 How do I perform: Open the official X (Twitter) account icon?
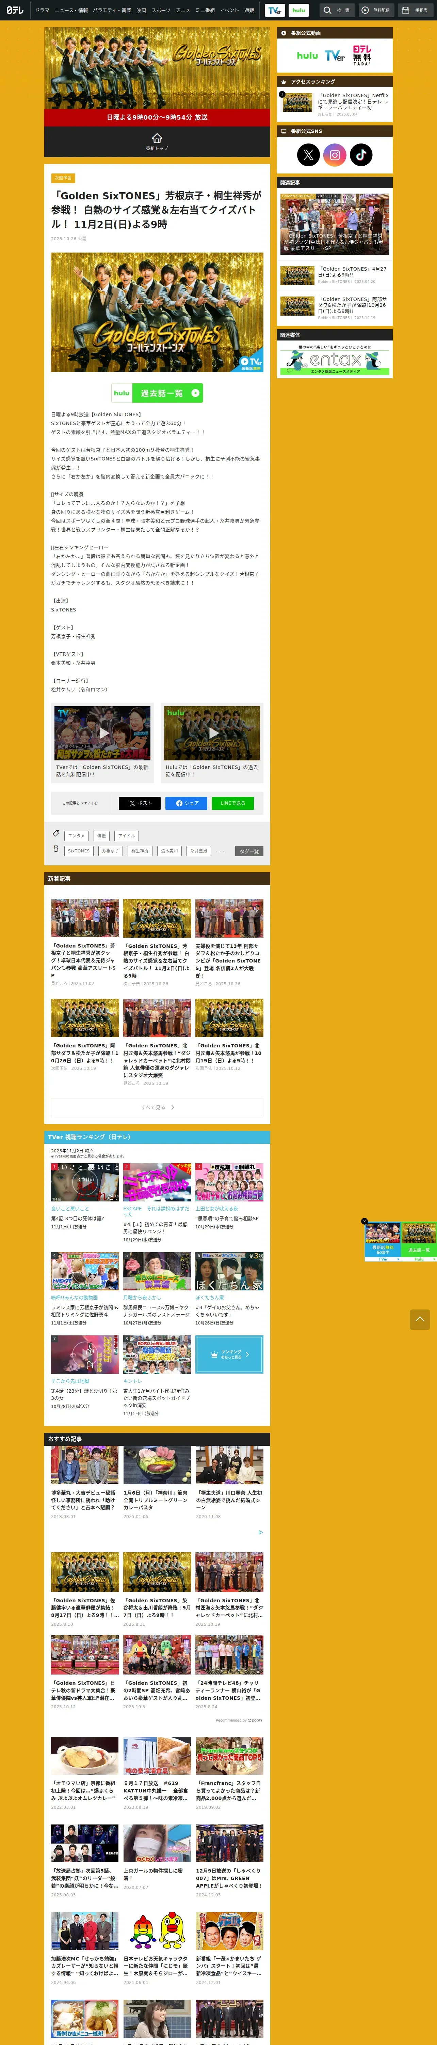click(308, 155)
